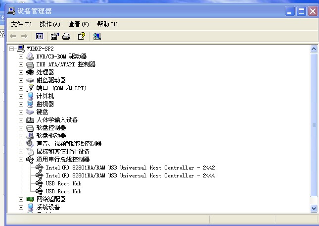Select the 端口 (COM 和 LPT) port icon
Viewport: 319px width, 226px height.
tap(30, 88)
